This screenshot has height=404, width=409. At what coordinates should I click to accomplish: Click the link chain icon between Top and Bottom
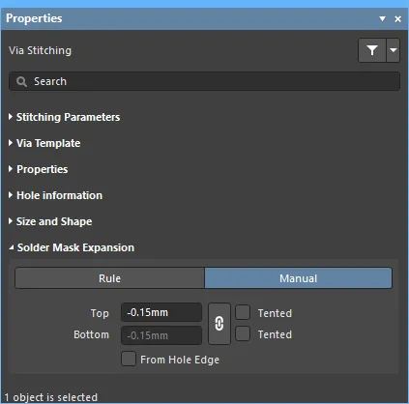[x=219, y=324]
